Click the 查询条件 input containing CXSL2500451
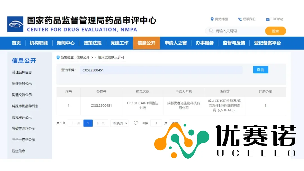The height and width of the screenshot is (171, 304). 161,70
